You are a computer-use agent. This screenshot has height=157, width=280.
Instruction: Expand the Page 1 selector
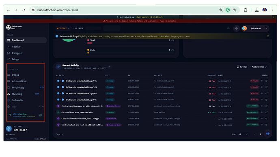[59, 134]
